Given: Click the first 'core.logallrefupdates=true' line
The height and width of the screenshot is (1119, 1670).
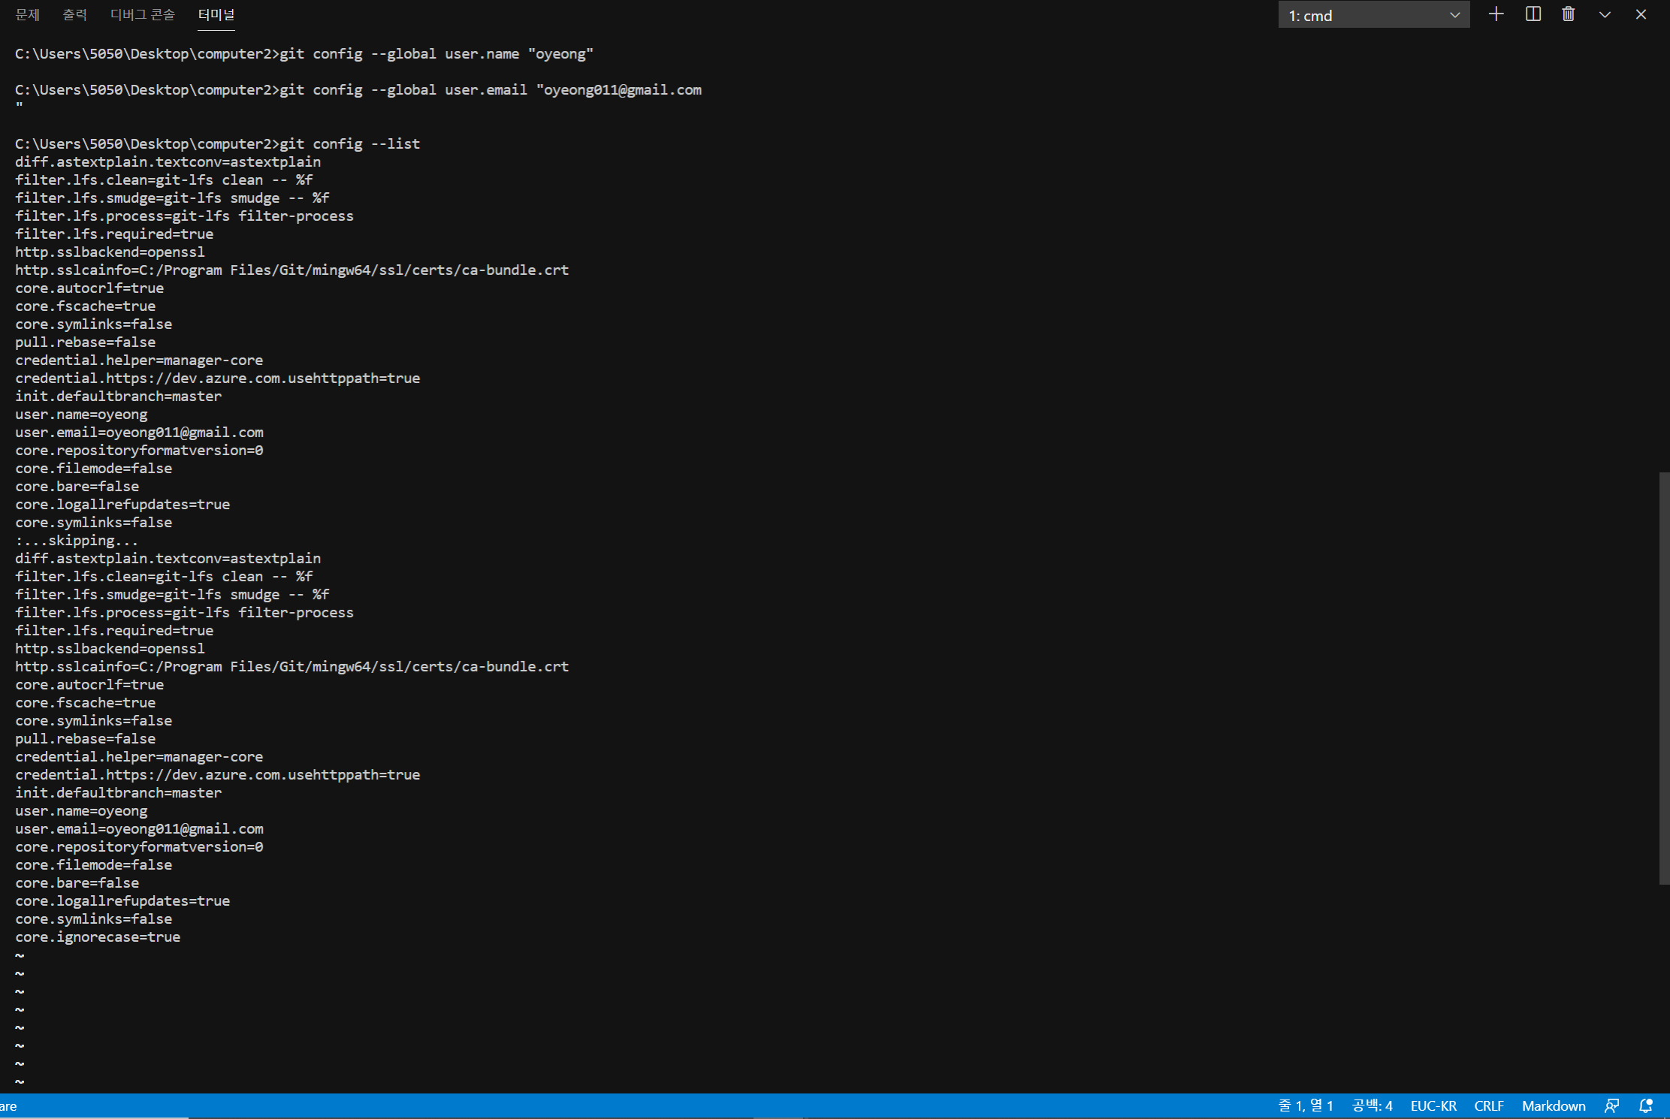Looking at the screenshot, I should (x=122, y=504).
